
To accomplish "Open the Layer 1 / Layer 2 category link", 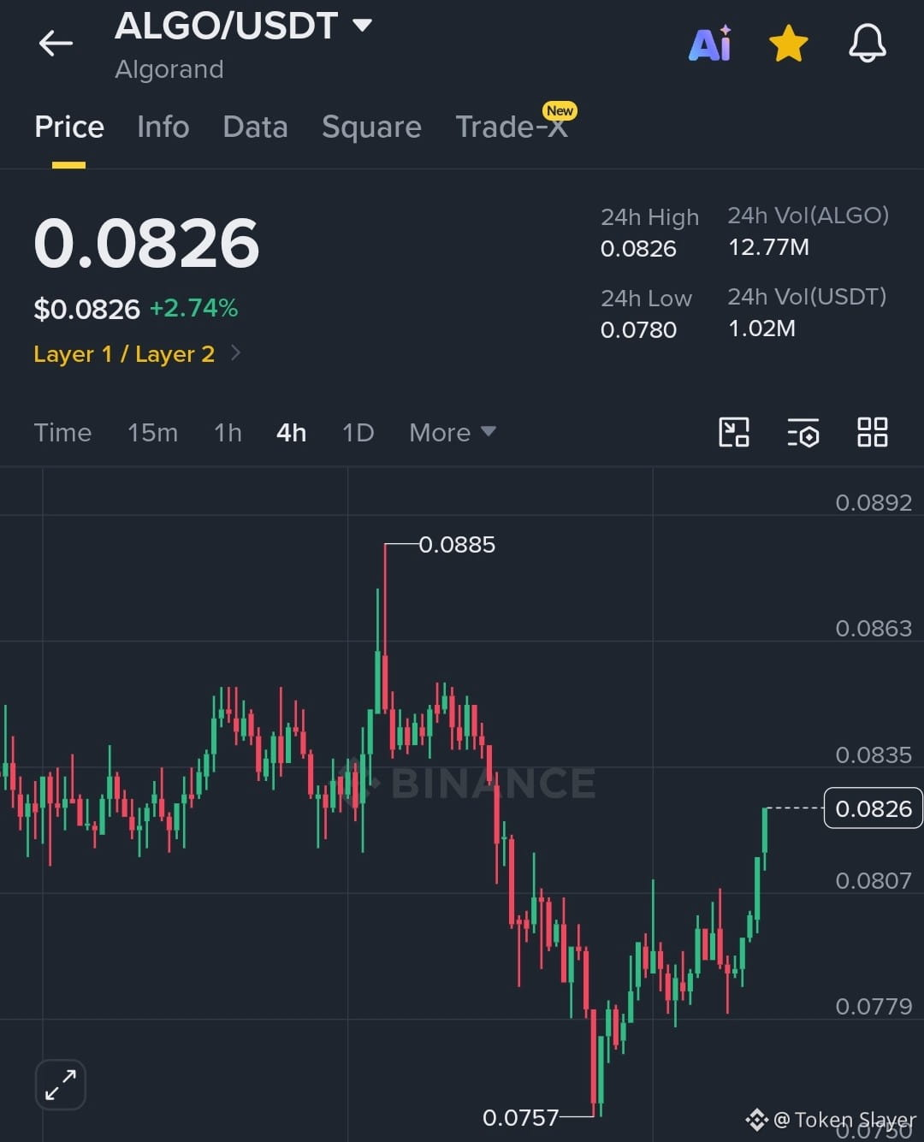I will point(124,354).
